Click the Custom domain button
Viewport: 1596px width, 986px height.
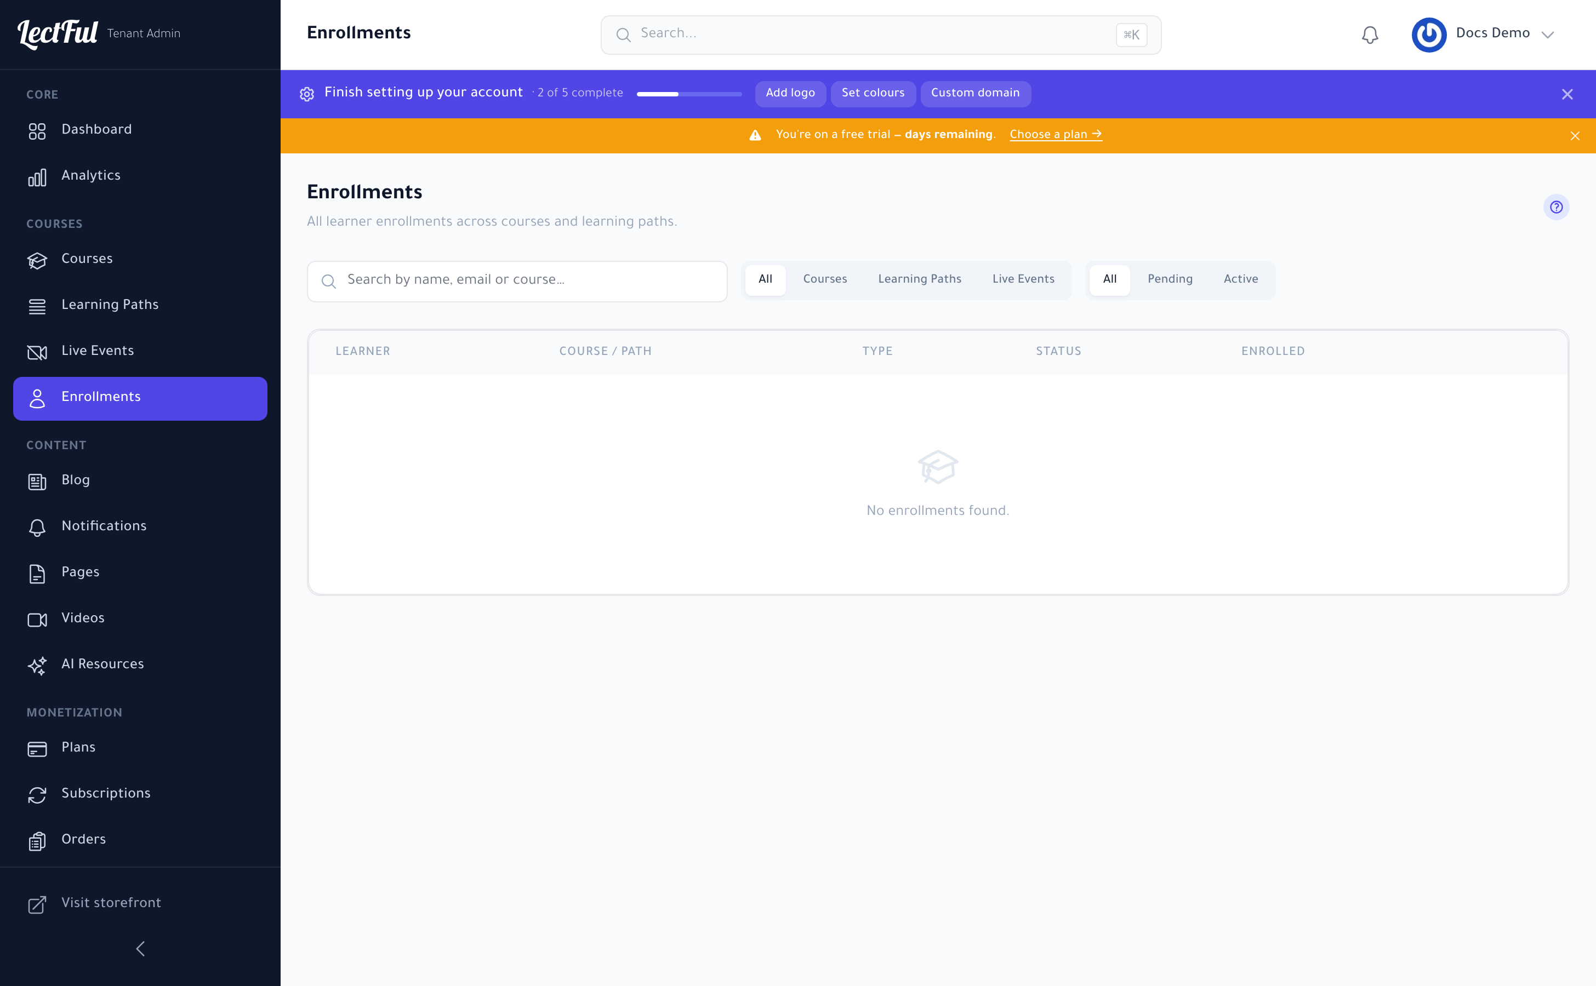975,93
